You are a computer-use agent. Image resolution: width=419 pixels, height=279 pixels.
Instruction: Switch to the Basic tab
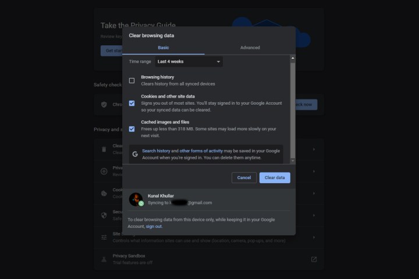point(164,48)
